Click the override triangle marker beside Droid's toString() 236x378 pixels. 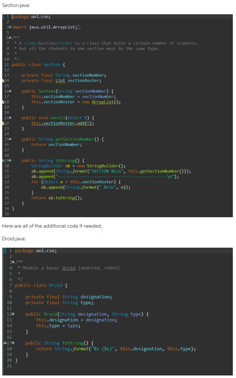(5, 343)
